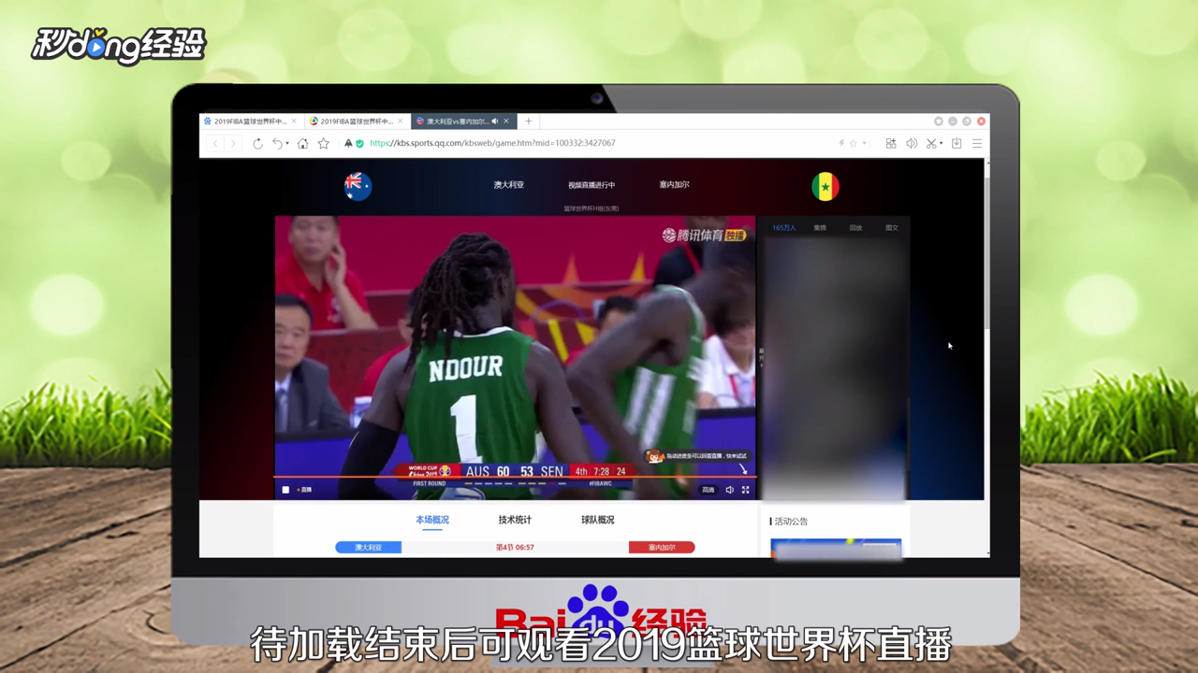
Task: Click 塞内加尔 team name in header
Action: point(674,185)
